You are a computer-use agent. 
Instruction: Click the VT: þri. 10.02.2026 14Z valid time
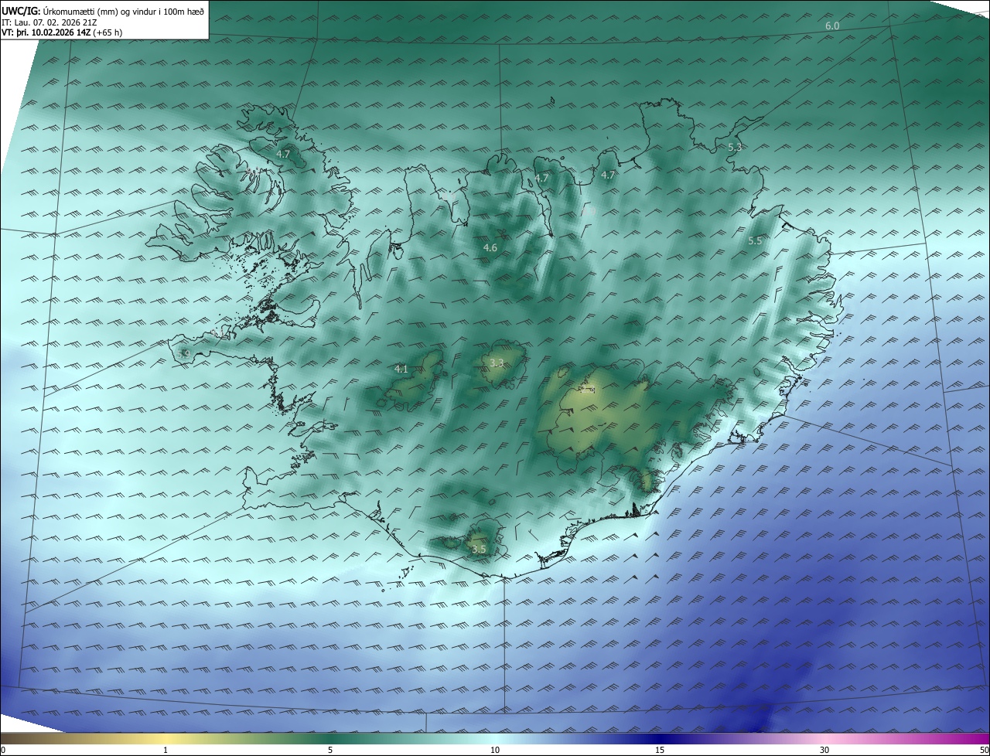(x=62, y=32)
